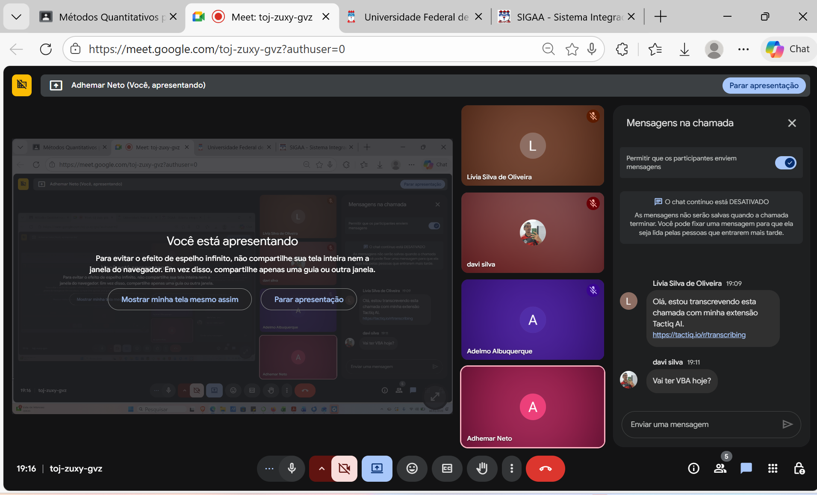Turn on the camera in Meet toolbar
This screenshot has width=817, height=495.
[x=344, y=468]
